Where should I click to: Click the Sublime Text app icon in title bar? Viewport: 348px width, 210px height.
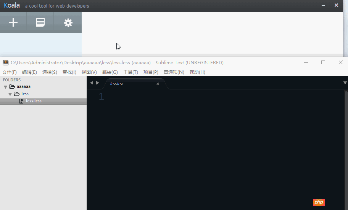click(x=6, y=62)
